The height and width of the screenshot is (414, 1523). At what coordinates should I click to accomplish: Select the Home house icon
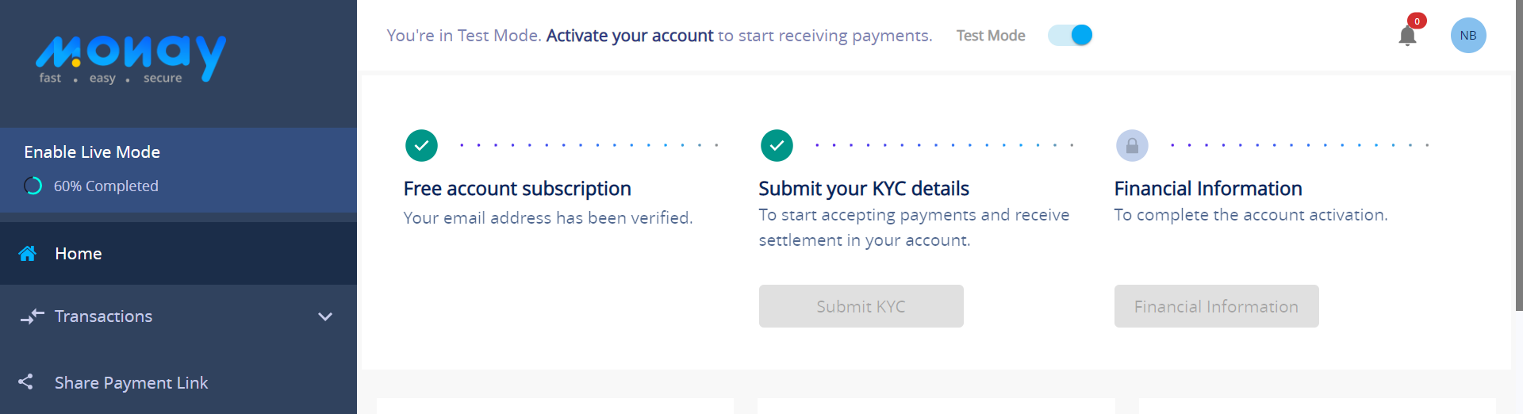click(28, 254)
